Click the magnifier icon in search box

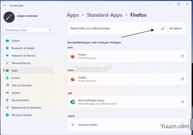[50, 30]
